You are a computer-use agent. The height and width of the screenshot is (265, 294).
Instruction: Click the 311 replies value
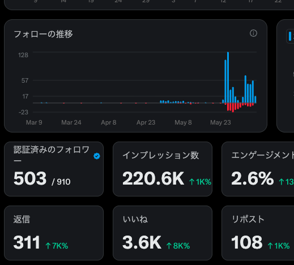click(x=27, y=242)
